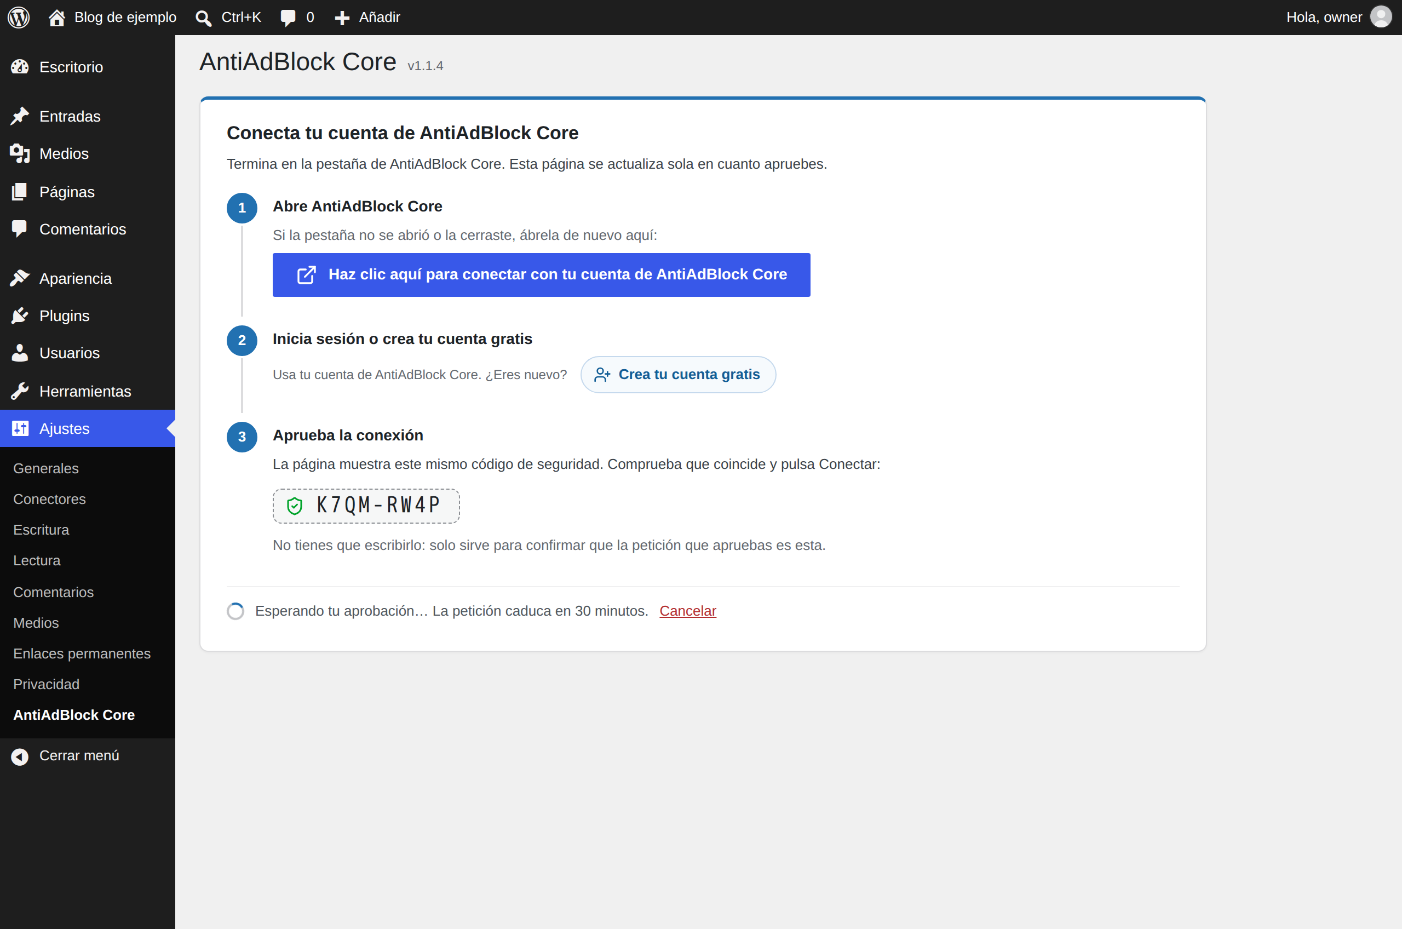Click the home icon beside Blog de ejemplo
1402x929 pixels.
point(57,18)
